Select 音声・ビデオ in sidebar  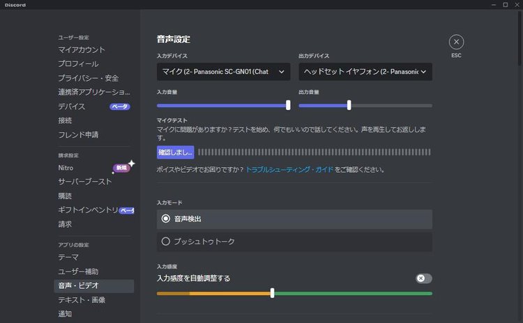point(94,285)
